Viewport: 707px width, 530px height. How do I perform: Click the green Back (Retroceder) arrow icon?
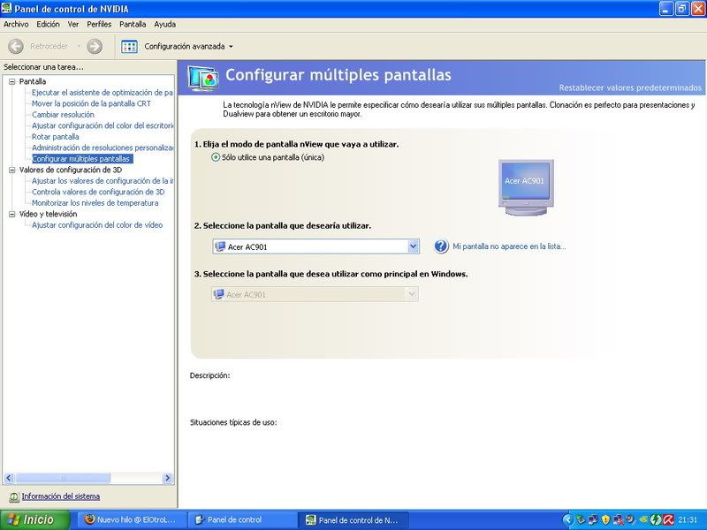click(x=16, y=46)
